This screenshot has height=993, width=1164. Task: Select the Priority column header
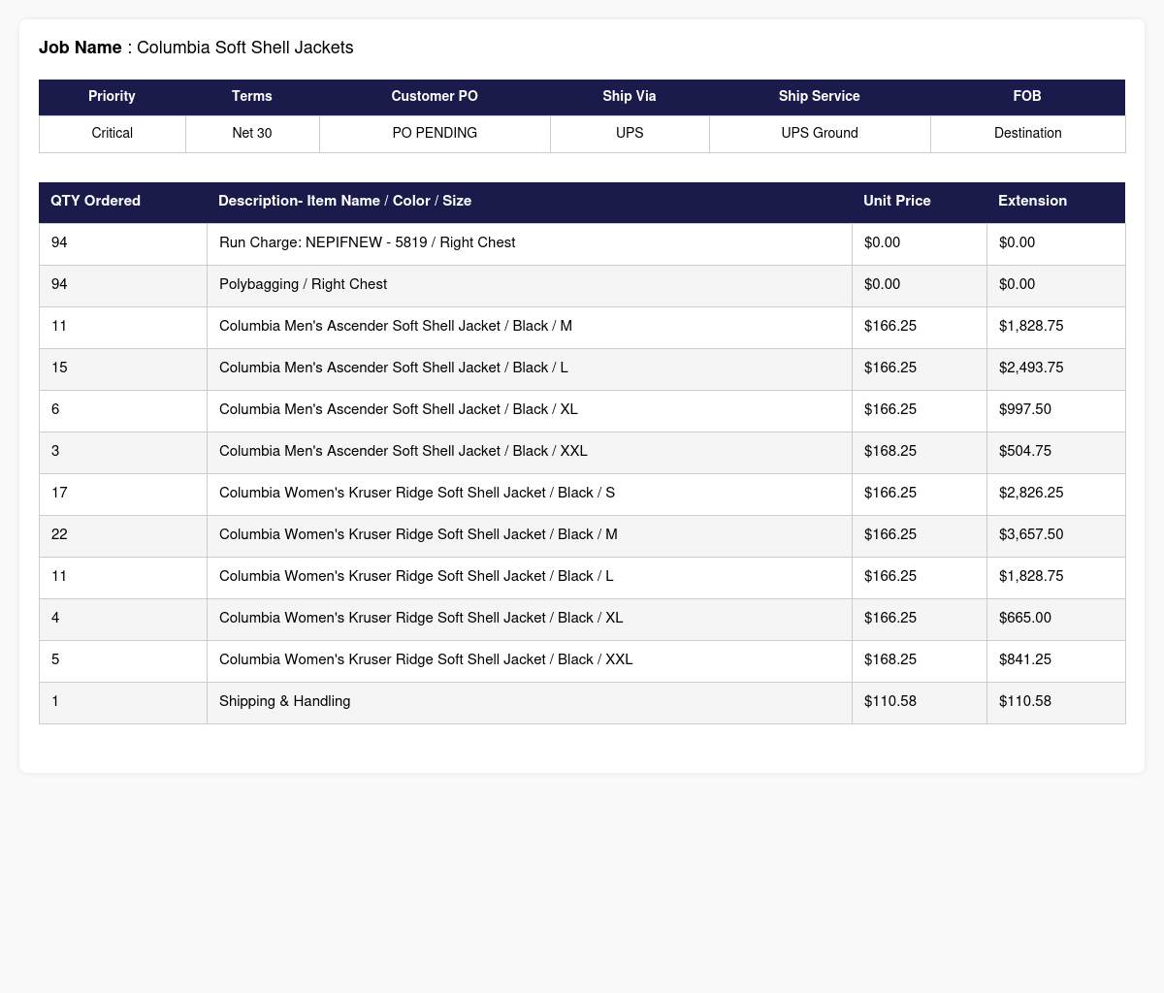112,96
